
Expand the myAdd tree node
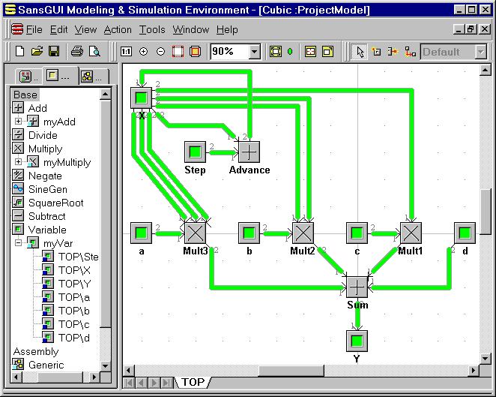19,122
